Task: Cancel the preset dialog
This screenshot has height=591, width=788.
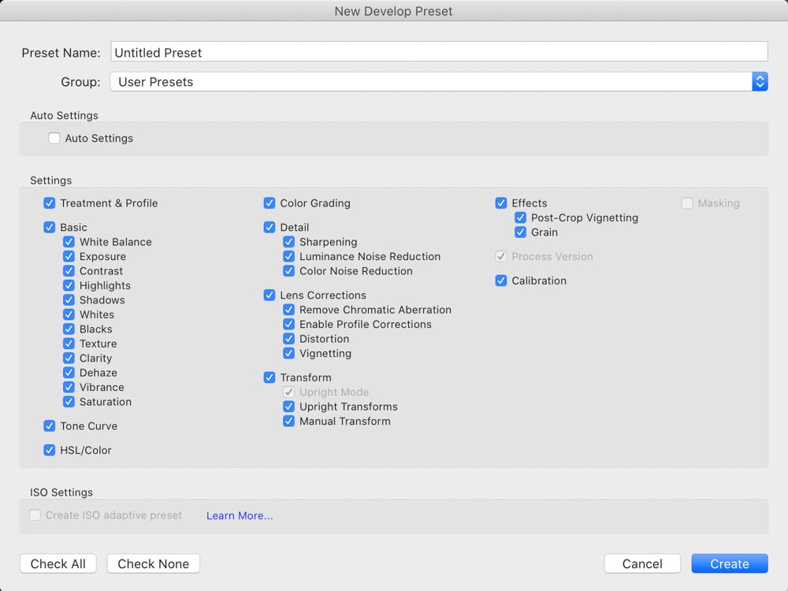Action: click(x=642, y=564)
